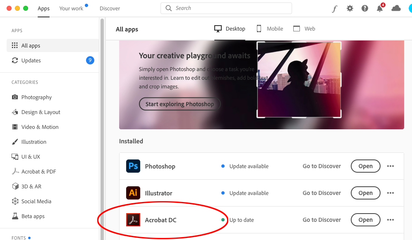Click the cloud sync status icon

pyautogui.click(x=396, y=8)
